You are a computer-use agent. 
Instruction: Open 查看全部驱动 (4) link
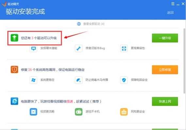pos(94,24)
